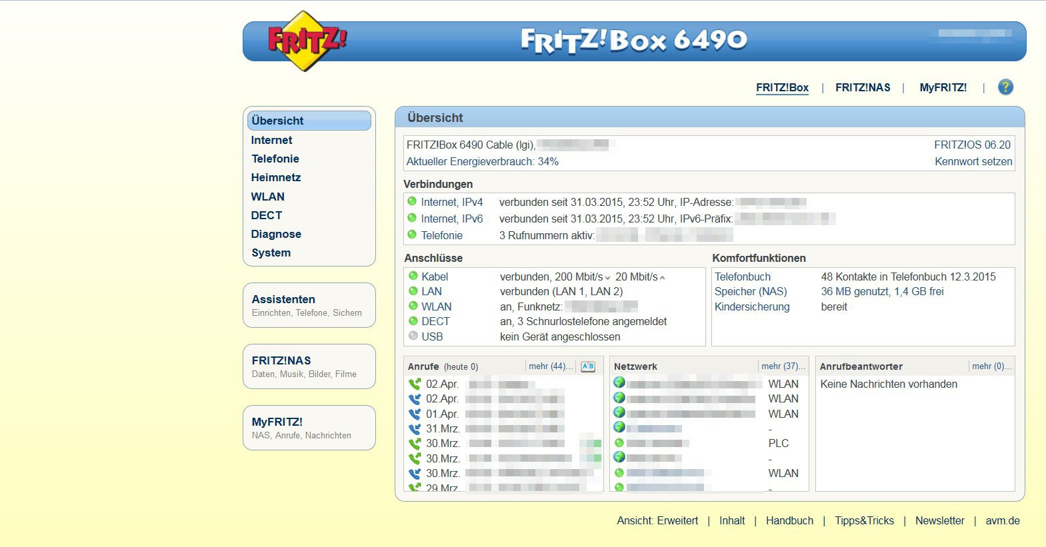Open the Kabel connection link
Screen dimensions: 1046x547
(435, 276)
